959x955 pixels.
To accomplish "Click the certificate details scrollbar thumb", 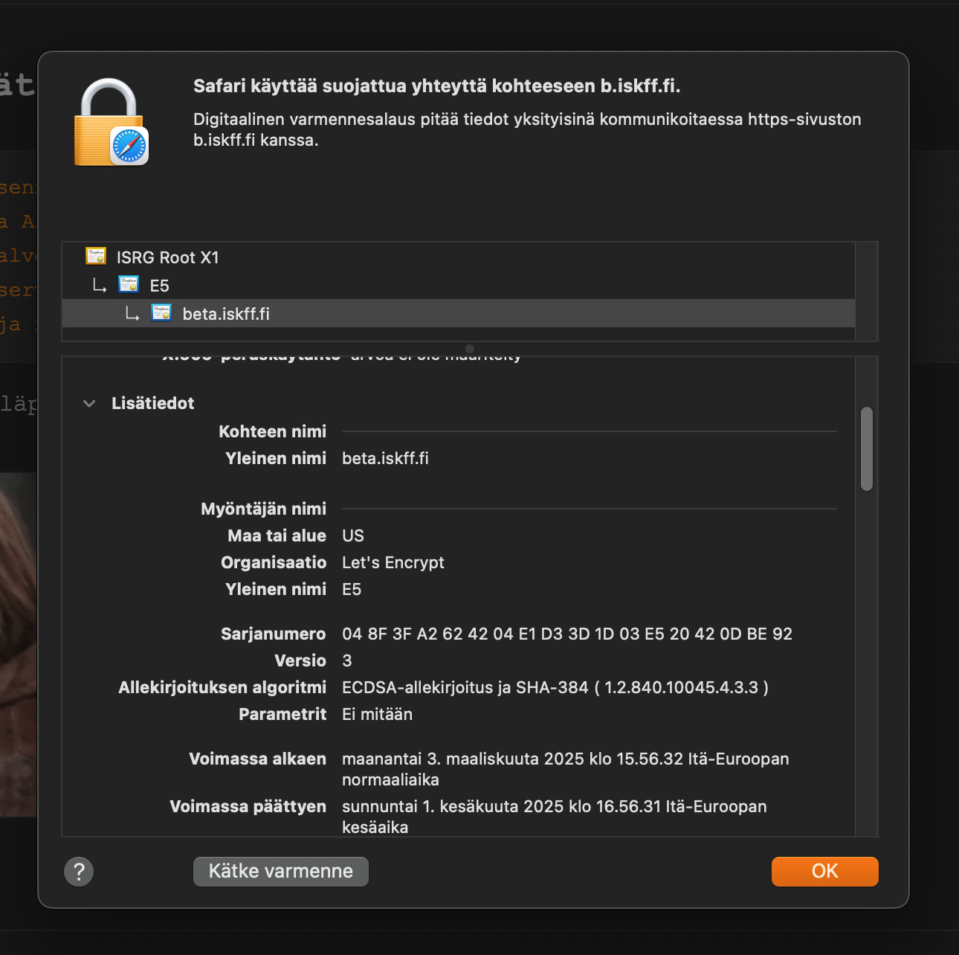I will pos(866,448).
